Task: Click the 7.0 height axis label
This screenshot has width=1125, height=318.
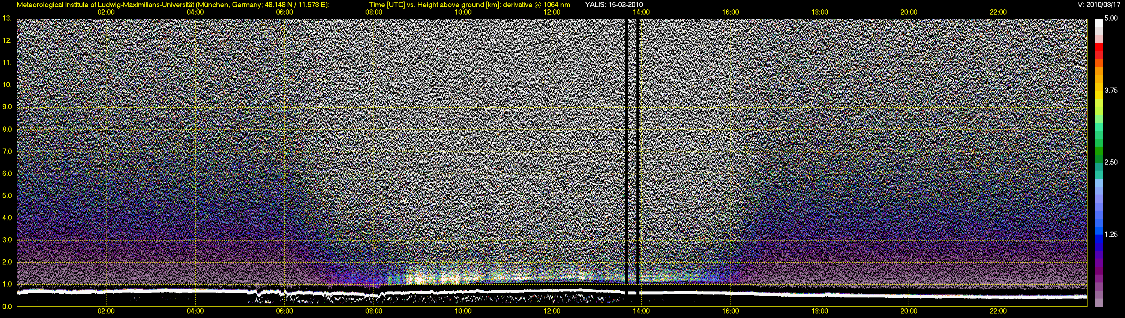Action: (7, 151)
